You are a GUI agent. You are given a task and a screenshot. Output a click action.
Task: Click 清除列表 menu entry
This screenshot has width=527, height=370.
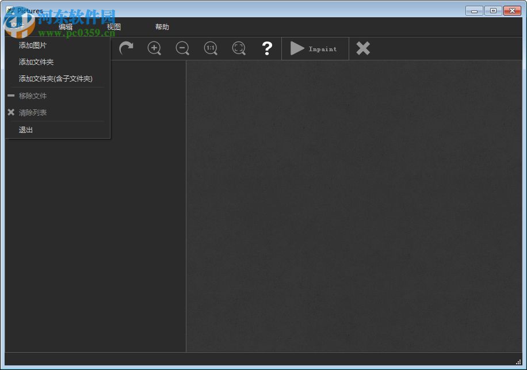tap(58, 113)
